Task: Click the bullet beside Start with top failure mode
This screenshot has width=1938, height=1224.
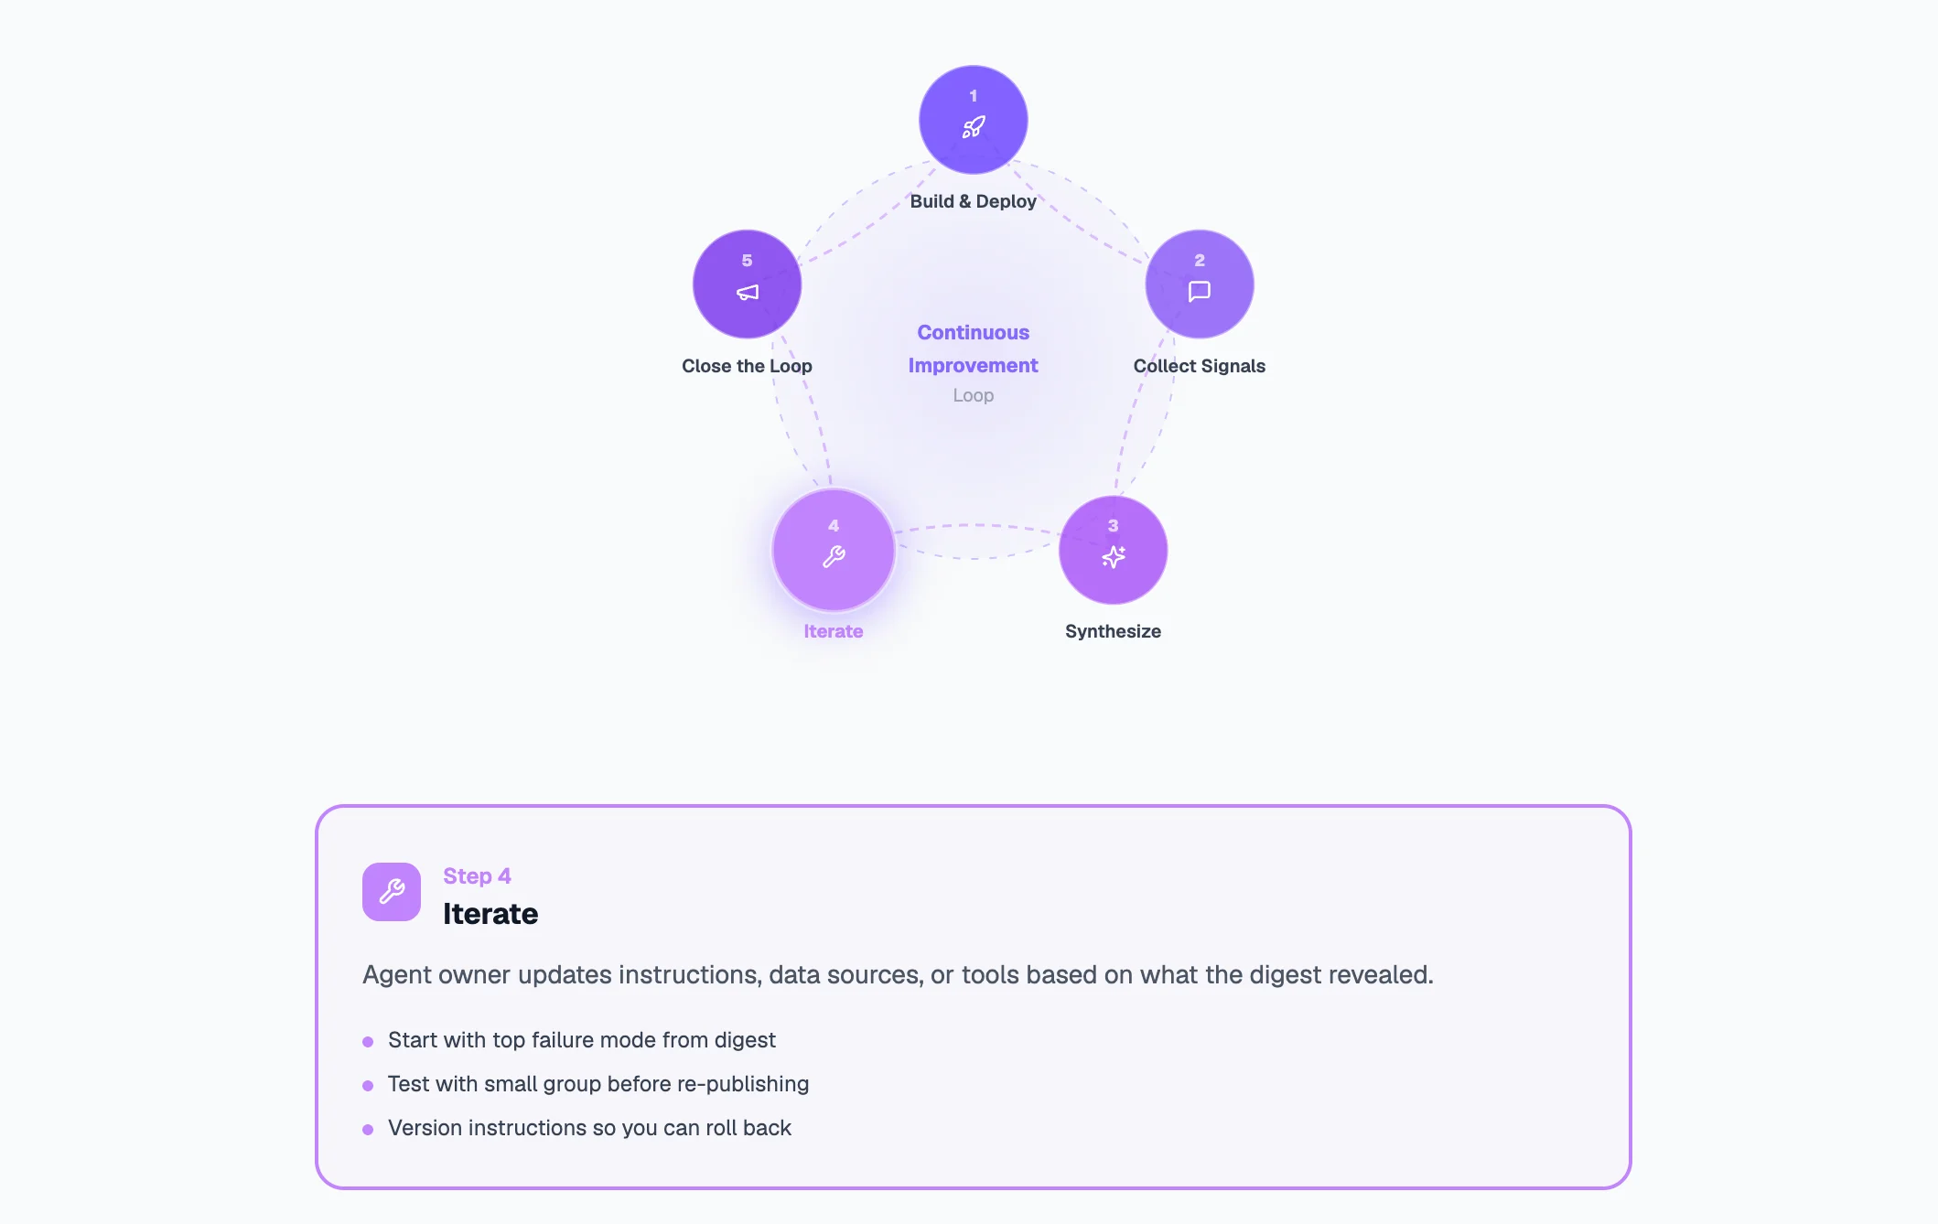Action: coord(369,1040)
